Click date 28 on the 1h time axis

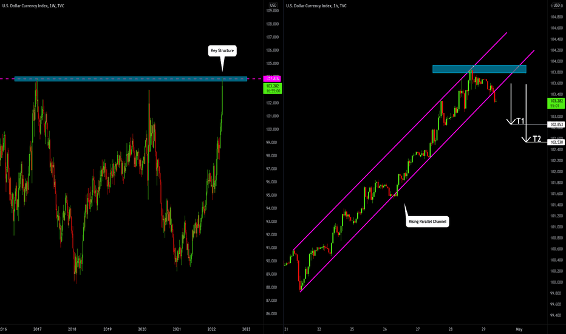(x=451, y=329)
